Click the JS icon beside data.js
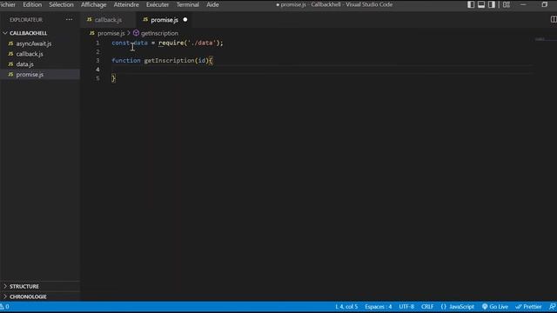Viewport: 557px width, 313px height. (10, 64)
